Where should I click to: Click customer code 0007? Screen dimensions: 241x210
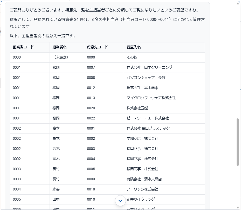tap(91, 68)
